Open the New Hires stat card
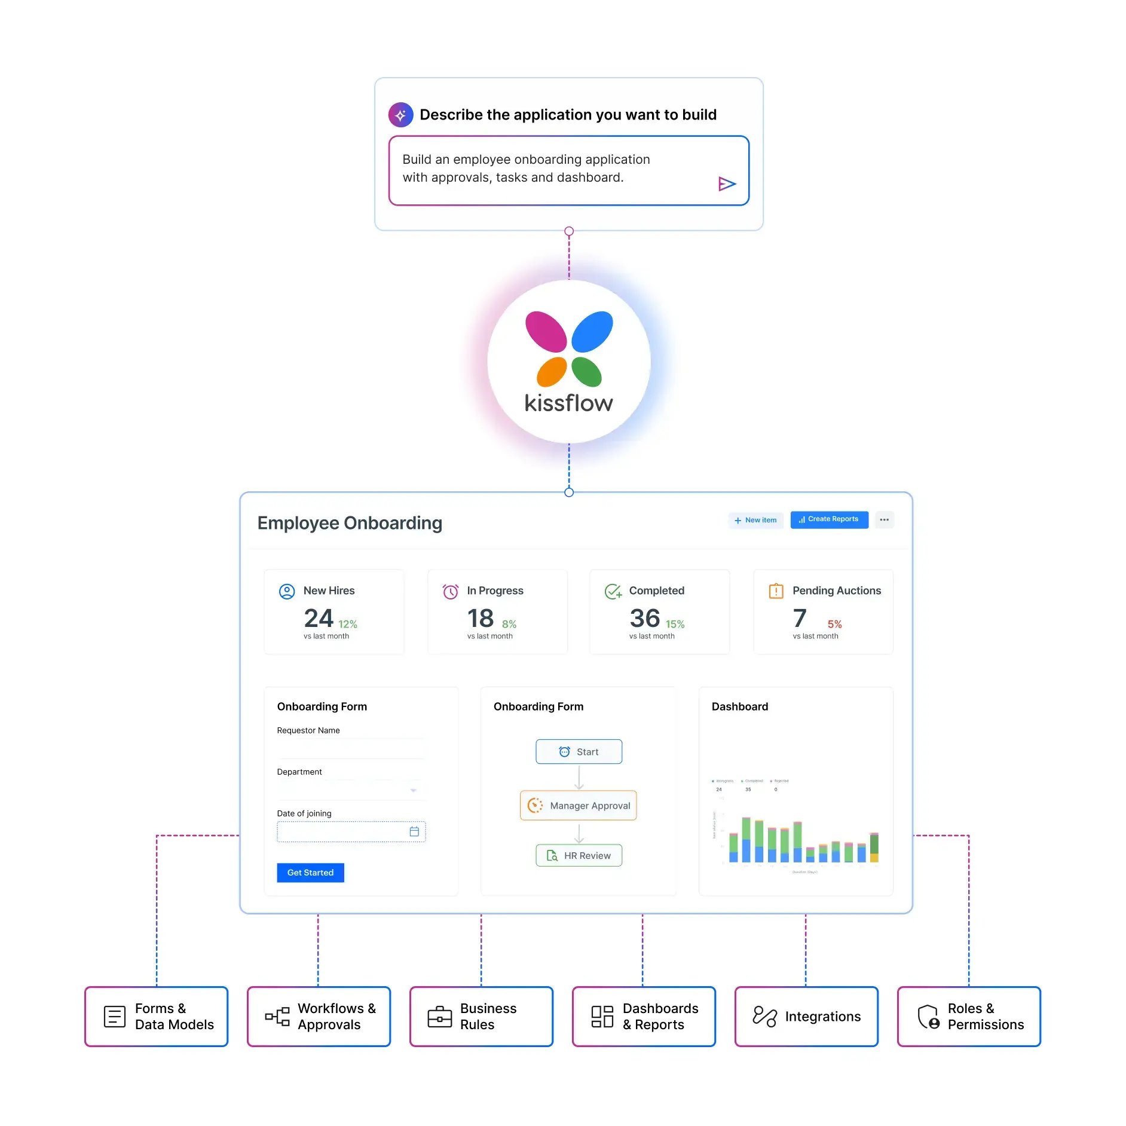Viewport: 1126px width, 1126px height. point(334,612)
